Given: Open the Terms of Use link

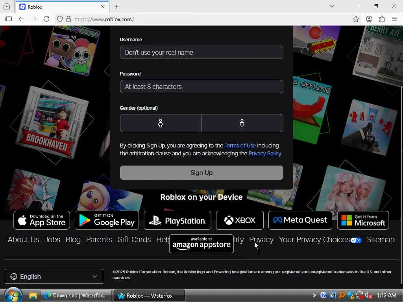Looking at the screenshot, I should 240,145.
